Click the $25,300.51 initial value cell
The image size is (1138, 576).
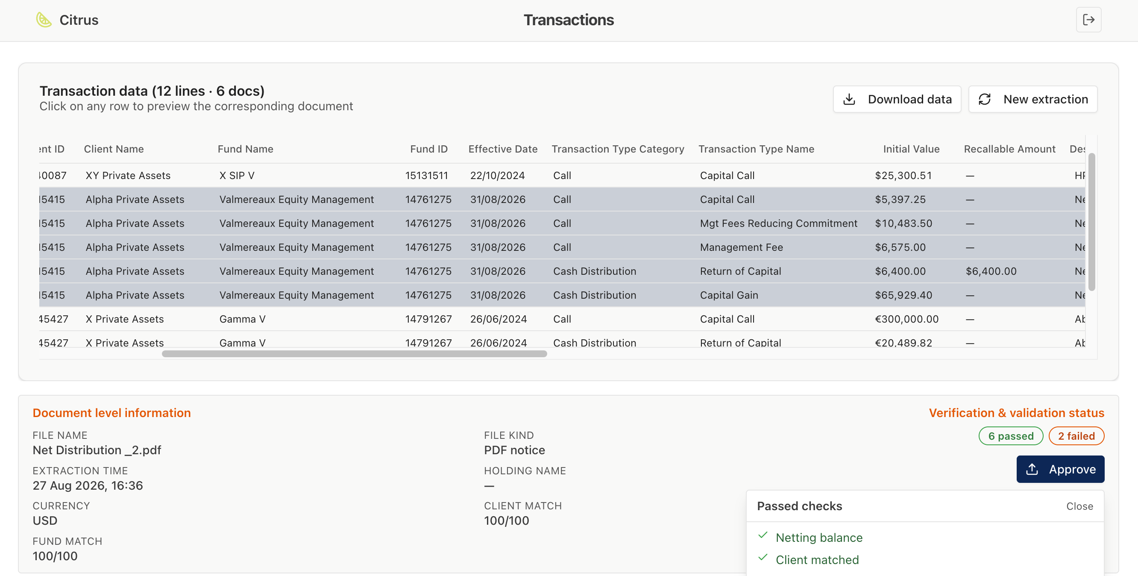[903, 176]
